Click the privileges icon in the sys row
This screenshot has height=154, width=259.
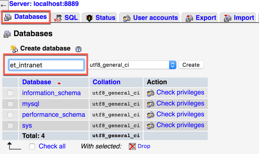pos(151,126)
